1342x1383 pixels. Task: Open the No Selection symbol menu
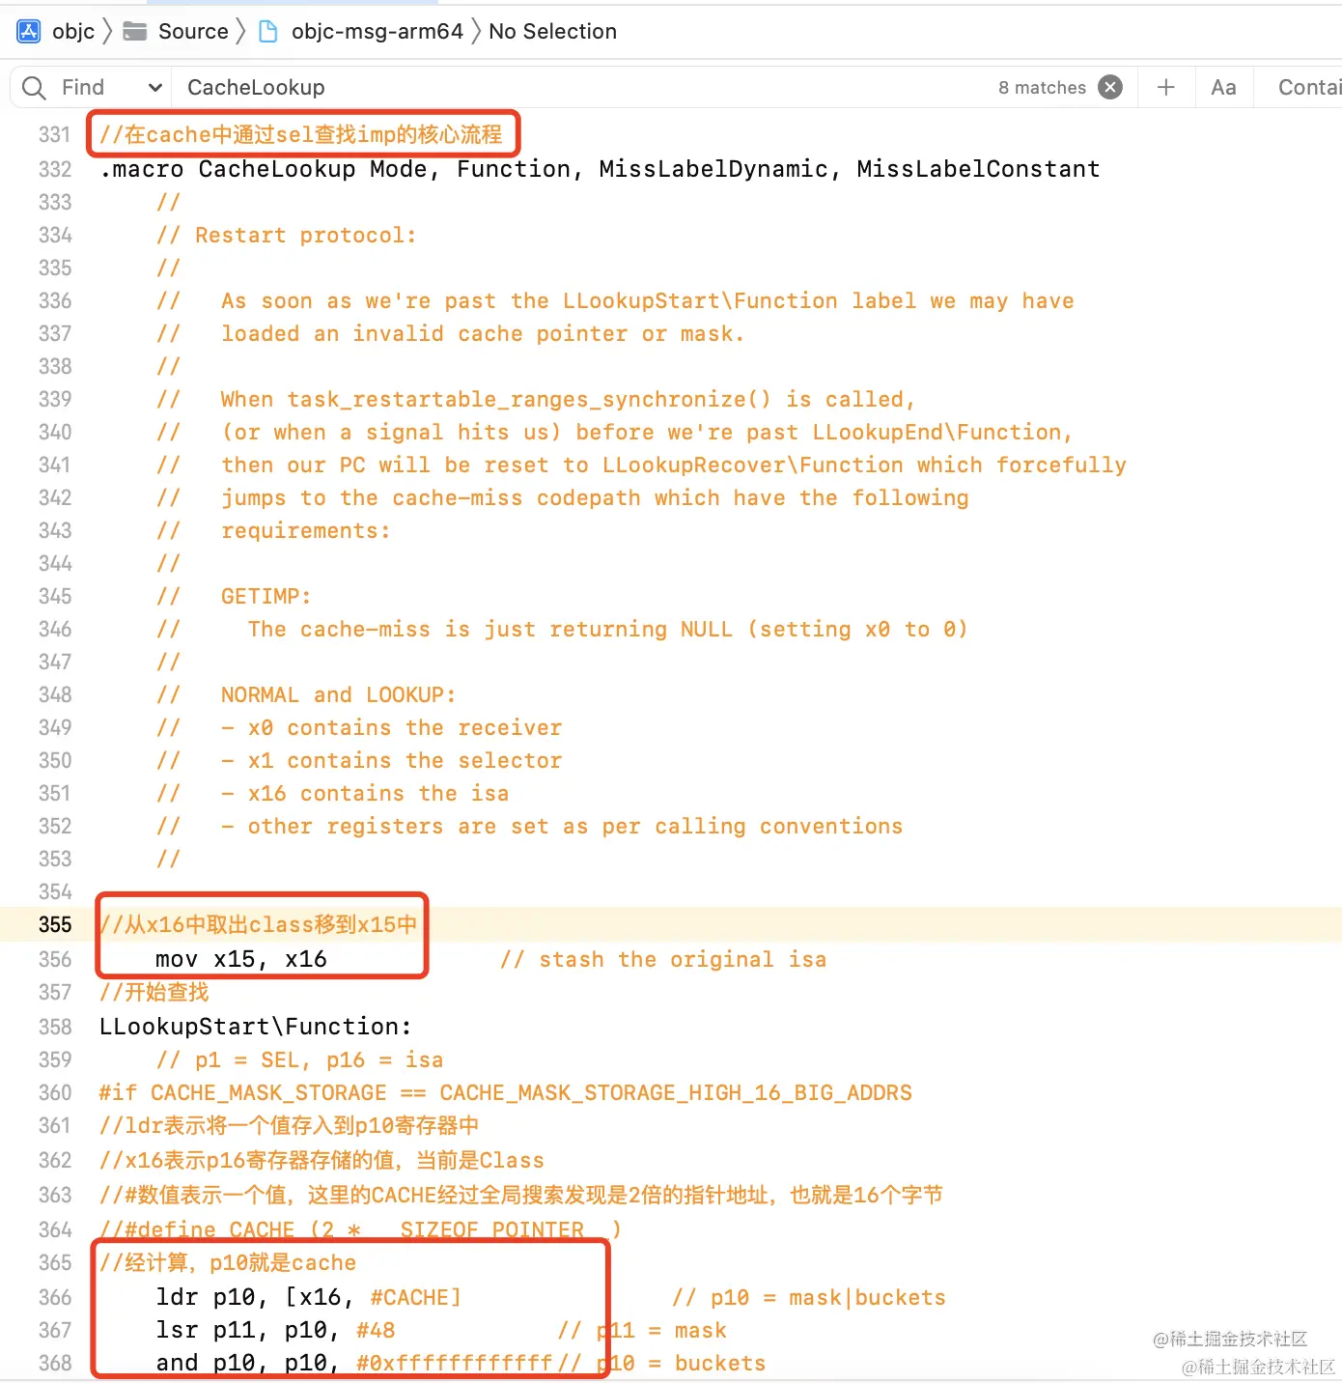tap(552, 31)
